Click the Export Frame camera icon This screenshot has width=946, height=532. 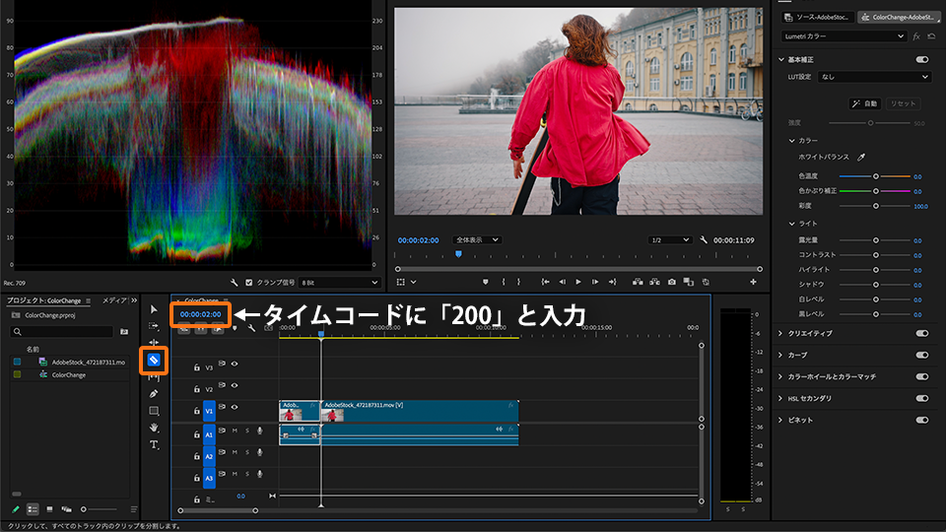point(671,282)
